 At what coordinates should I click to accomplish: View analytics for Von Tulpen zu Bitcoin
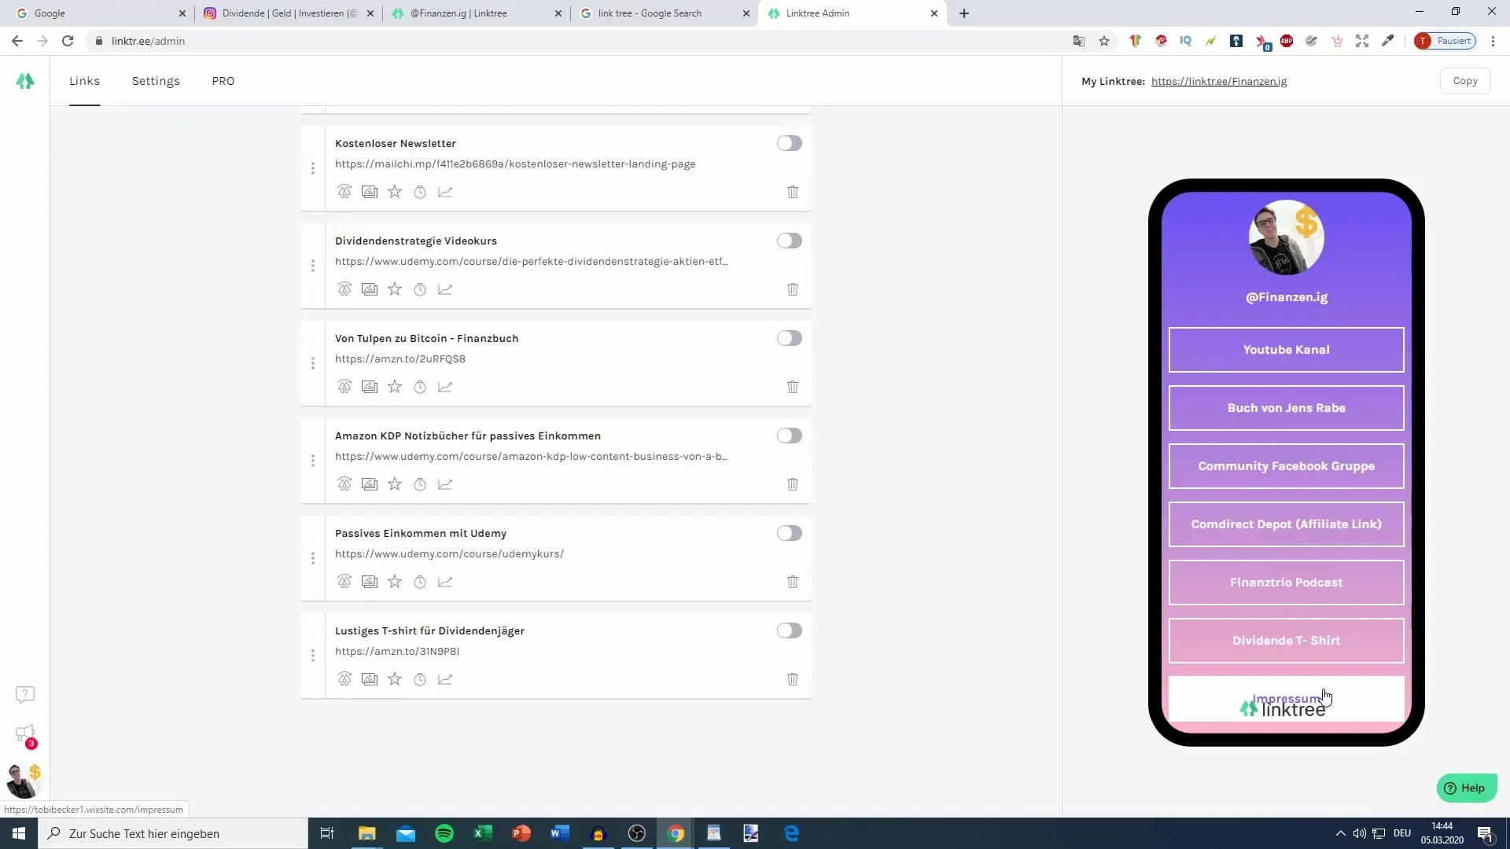click(445, 387)
